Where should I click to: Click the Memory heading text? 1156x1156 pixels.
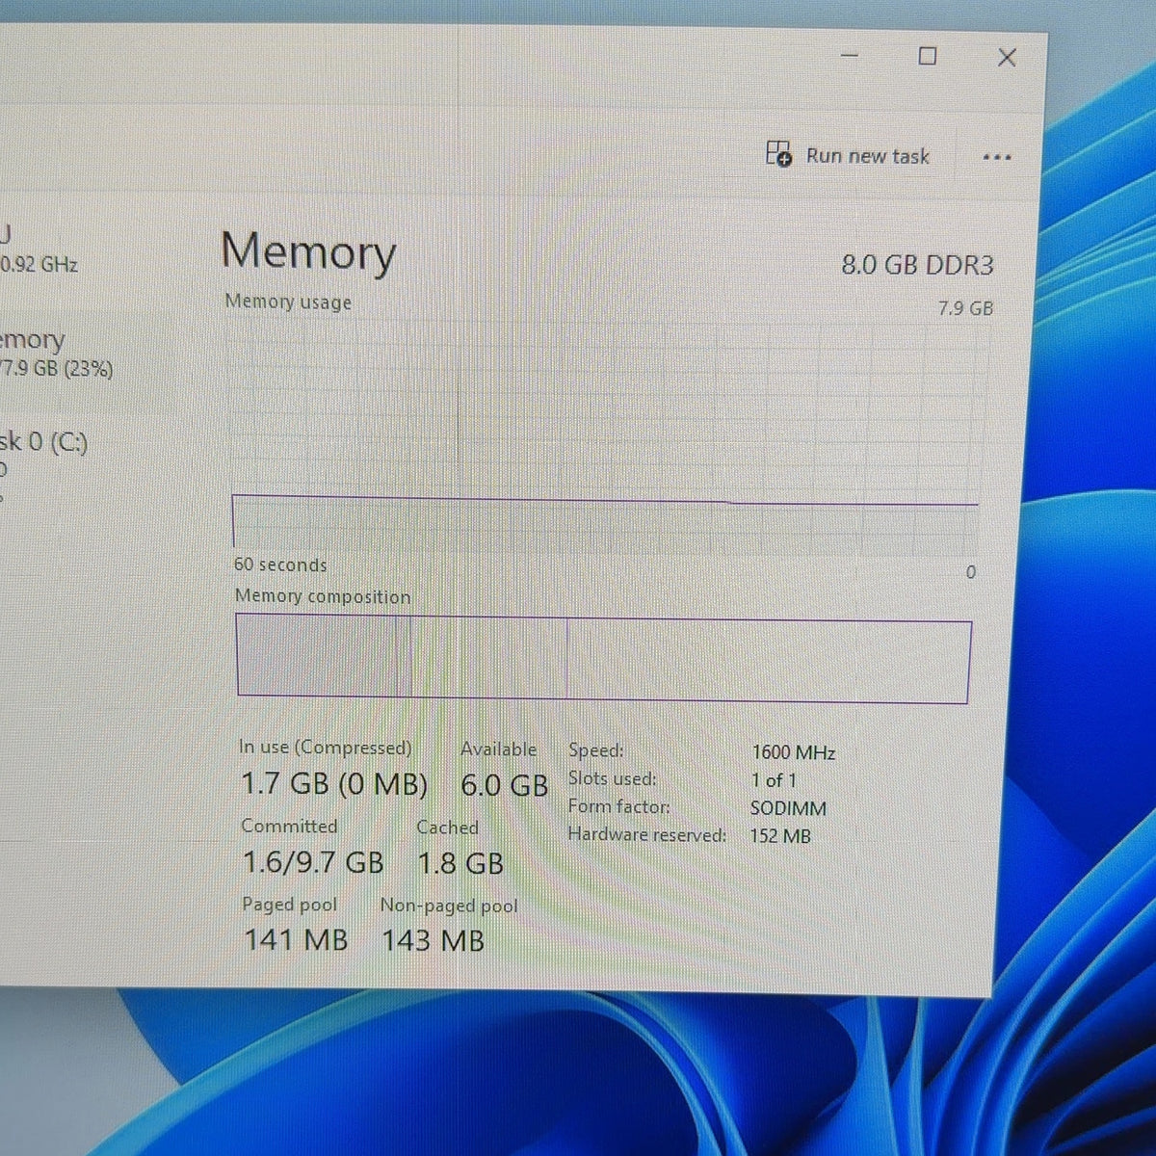click(308, 252)
